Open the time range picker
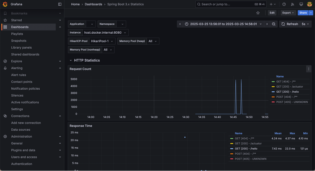 (x=223, y=24)
